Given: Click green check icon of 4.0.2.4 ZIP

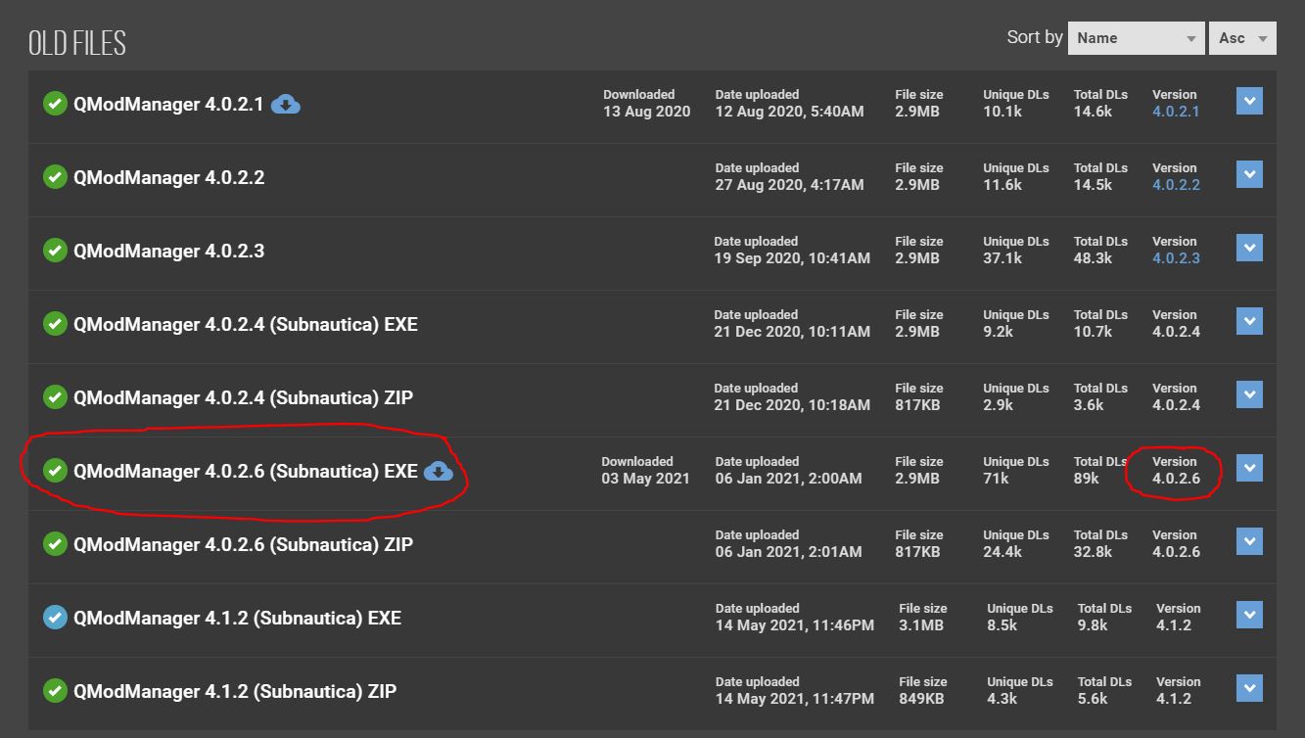Looking at the screenshot, I should coord(55,397).
